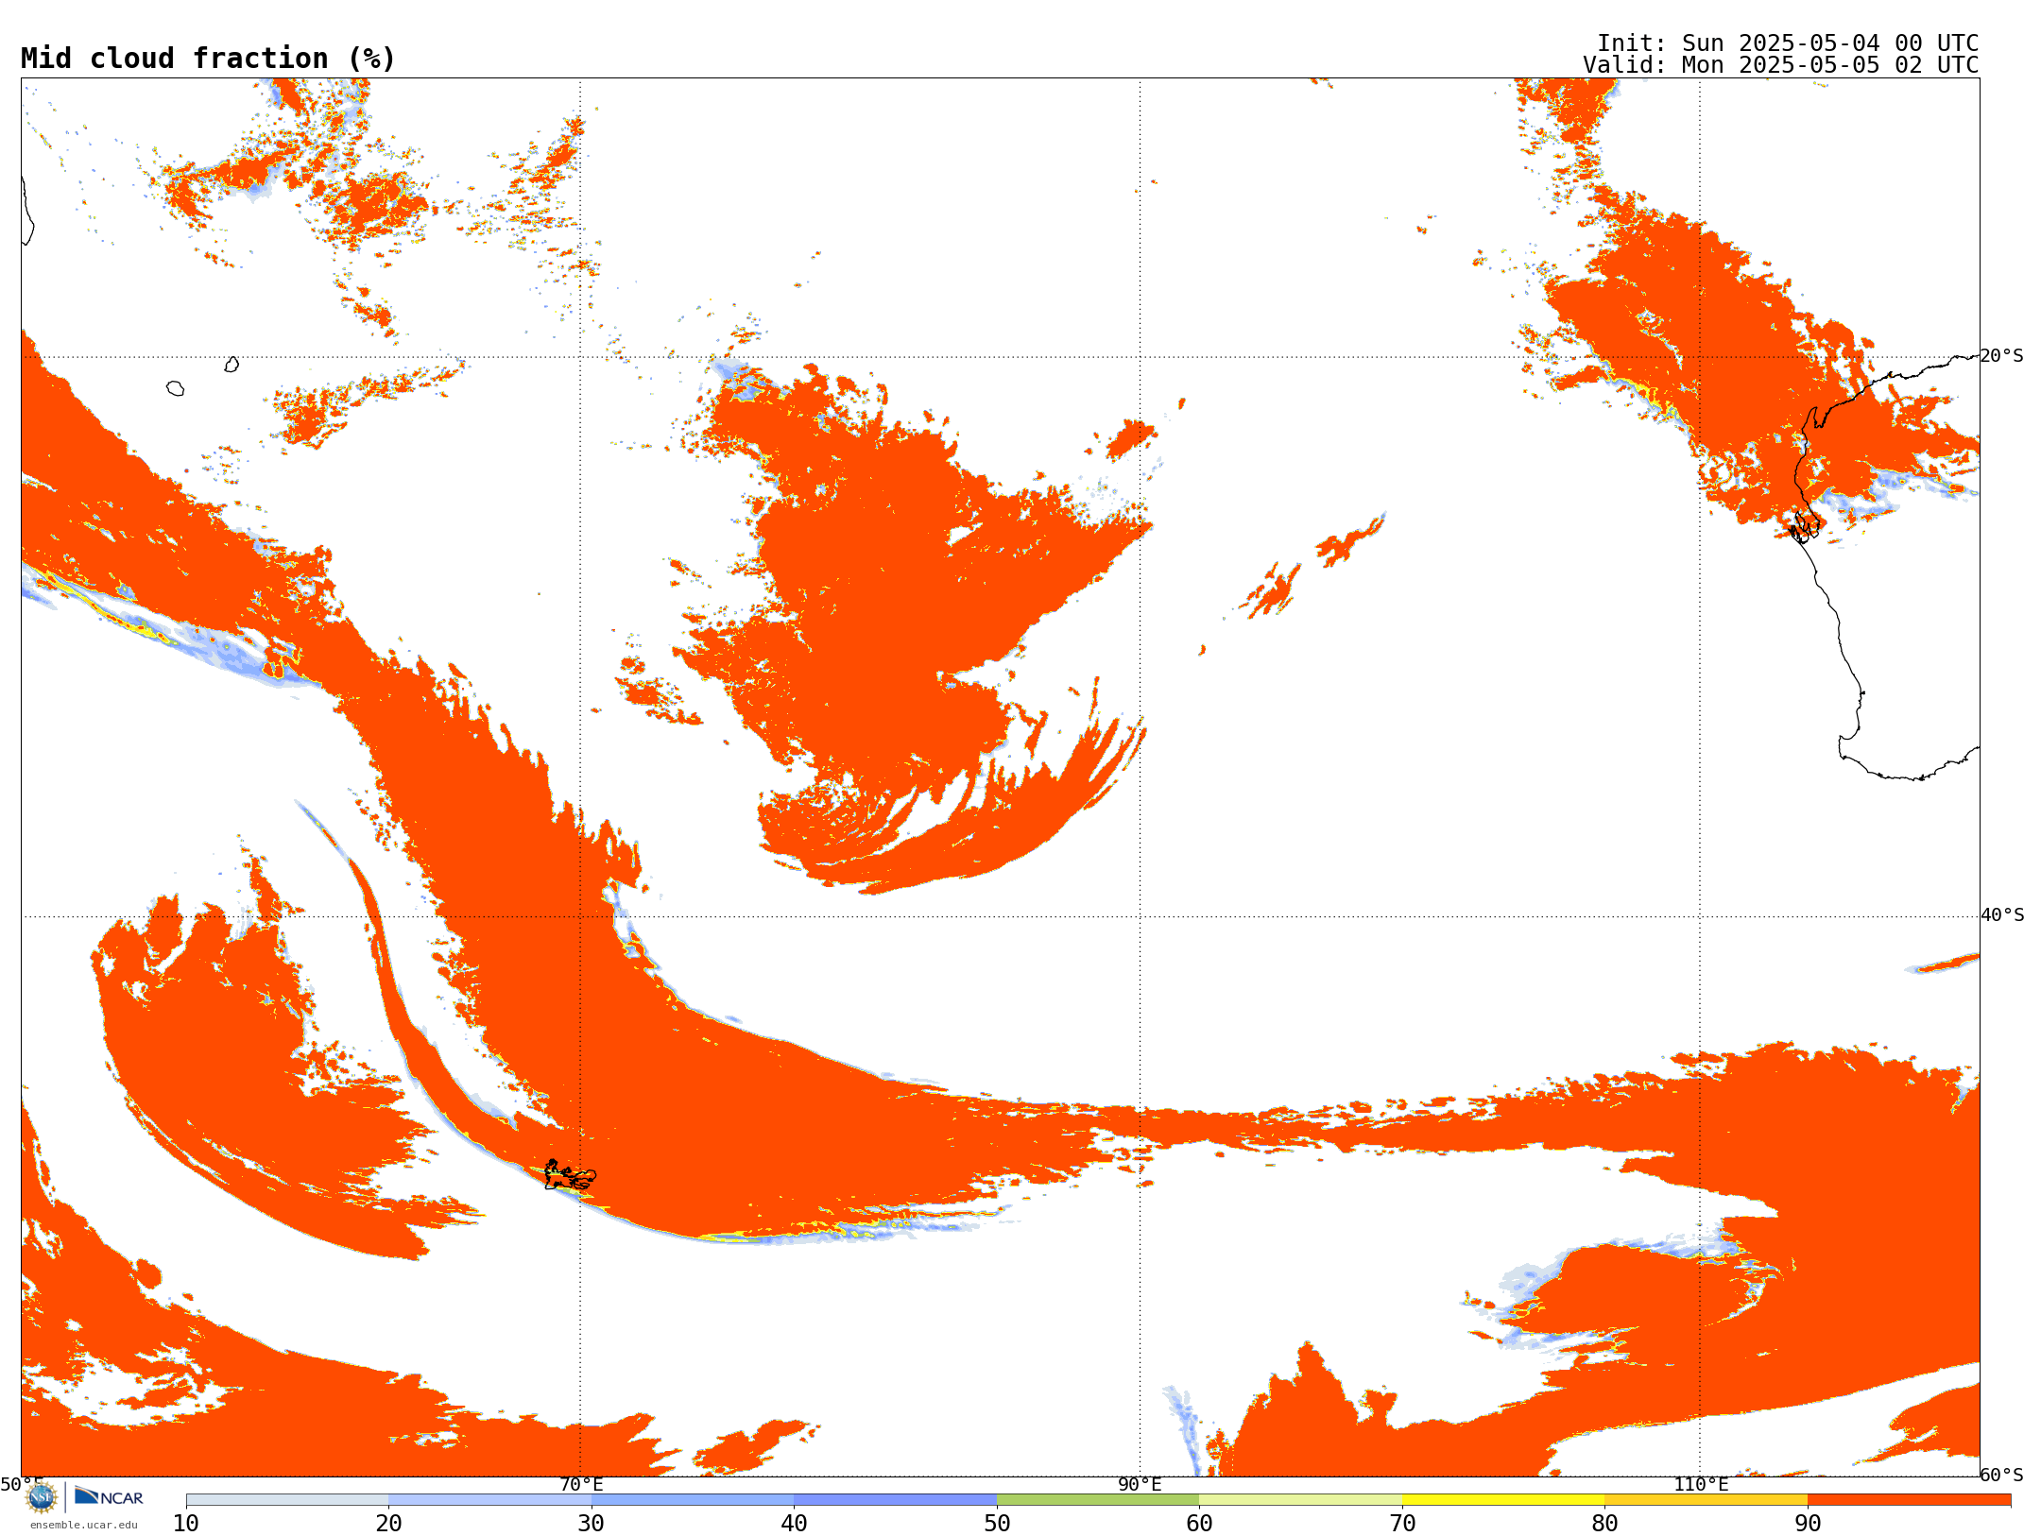2041x1536 pixels.
Task: Click the 50°E longitude label
Action: [x=22, y=1485]
